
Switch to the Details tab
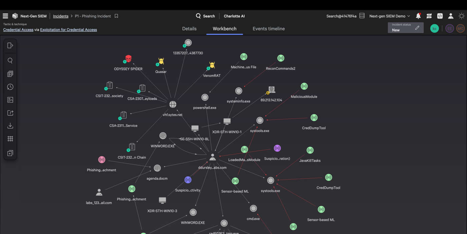[189, 29]
